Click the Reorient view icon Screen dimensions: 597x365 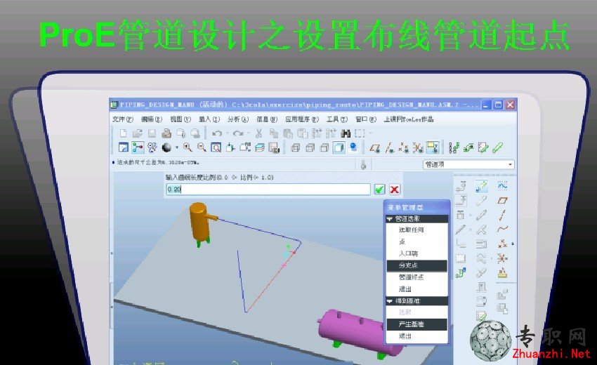click(x=230, y=147)
